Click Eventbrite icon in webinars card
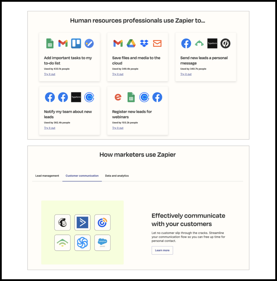This screenshot has height=281, width=277. click(118, 97)
